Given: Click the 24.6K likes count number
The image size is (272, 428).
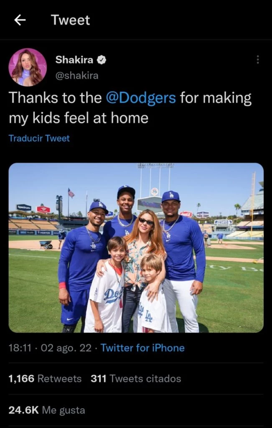Looking at the screenshot, I should pyautogui.click(x=23, y=410).
